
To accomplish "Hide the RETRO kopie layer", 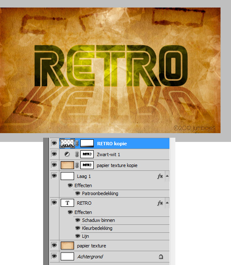I will coord(54,143).
